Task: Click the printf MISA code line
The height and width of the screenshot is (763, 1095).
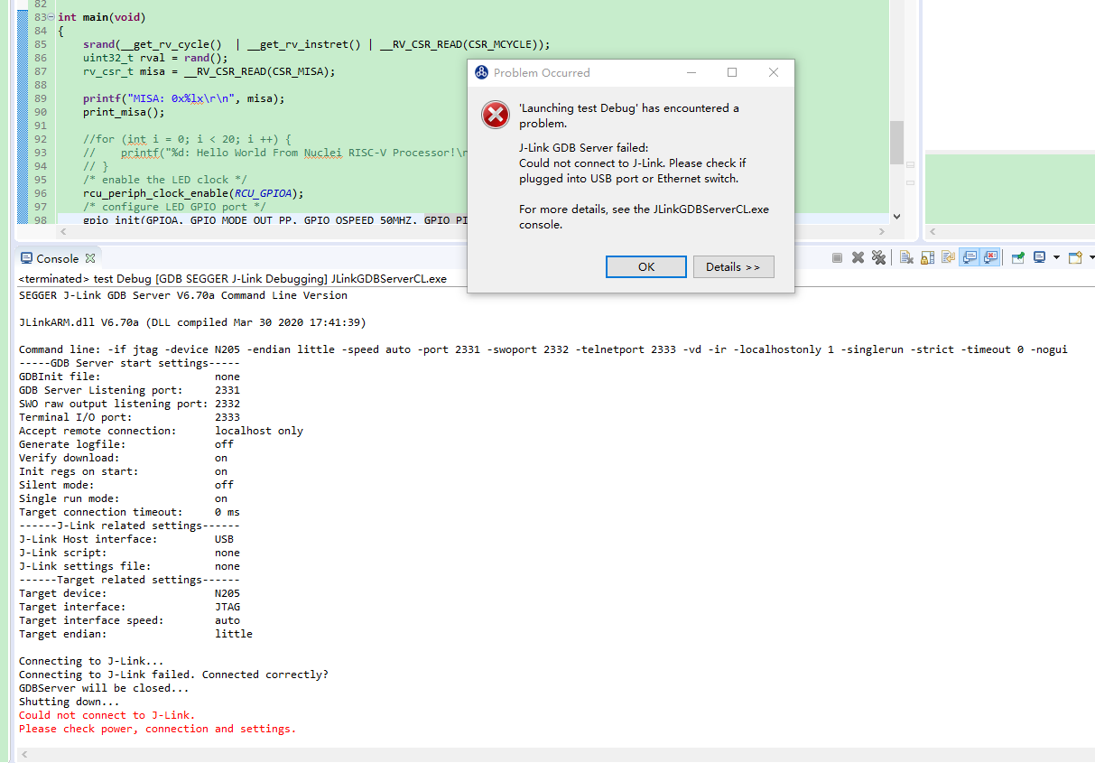Action: click(x=184, y=98)
